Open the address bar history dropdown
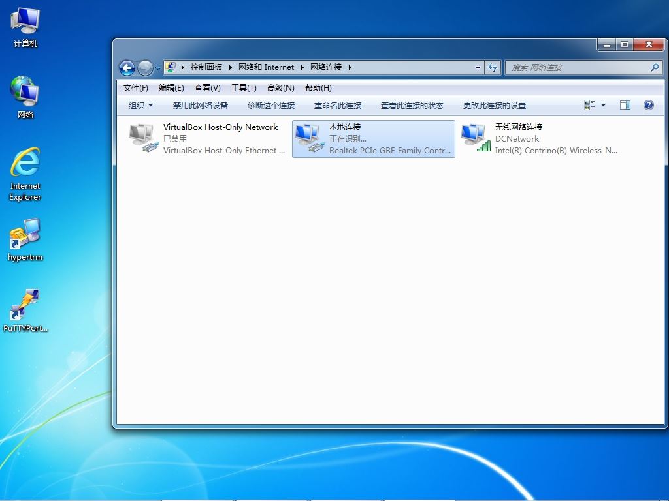669x501 pixels. [x=478, y=67]
